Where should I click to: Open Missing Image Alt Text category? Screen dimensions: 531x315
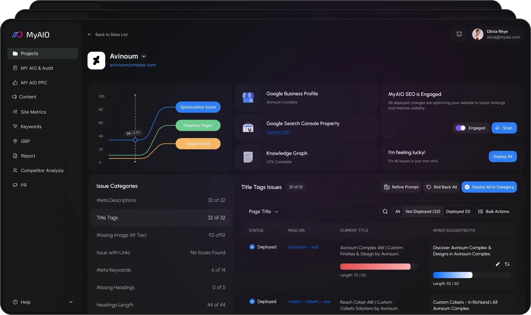point(161,235)
